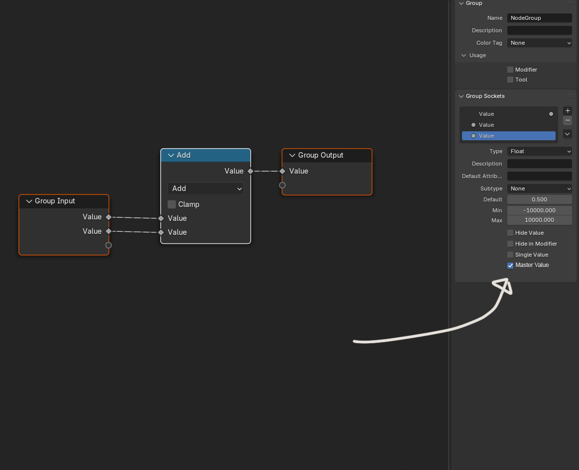The width and height of the screenshot is (579, 470).
Task: Click the Default value field showing 0.500
Action: pos(540,199)
